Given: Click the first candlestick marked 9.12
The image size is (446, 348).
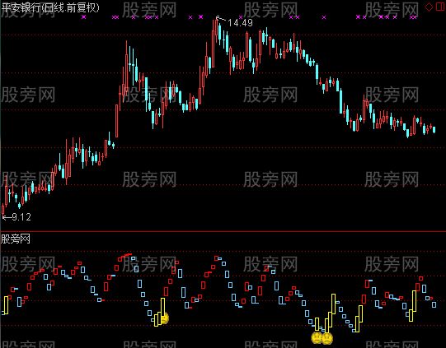Looking at the screenshot, I should coord(3,211).
